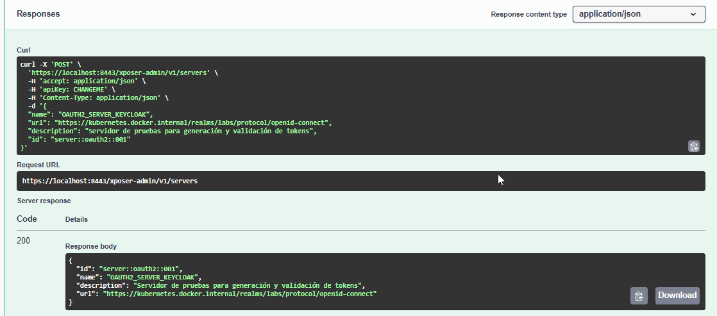Click the response body "url" line

226,294
